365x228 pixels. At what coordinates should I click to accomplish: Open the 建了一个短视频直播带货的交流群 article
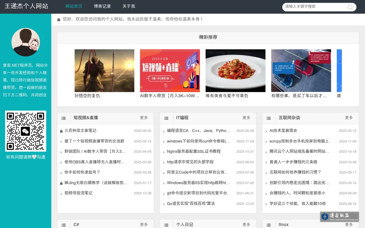click(94, 141)
